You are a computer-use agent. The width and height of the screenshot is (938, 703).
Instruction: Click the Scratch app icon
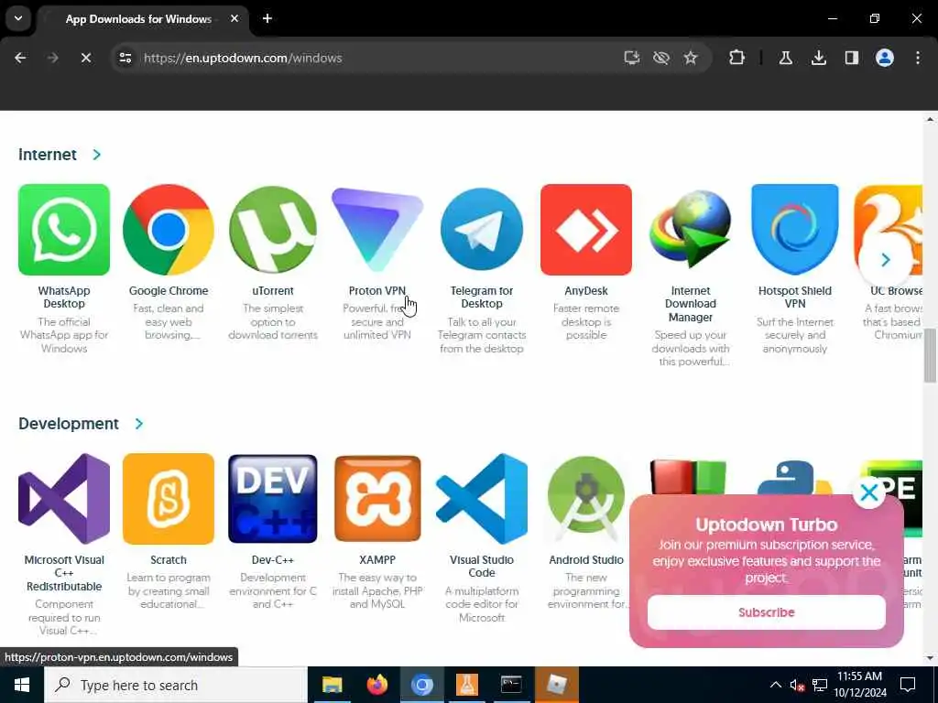[x=169, y=499]
